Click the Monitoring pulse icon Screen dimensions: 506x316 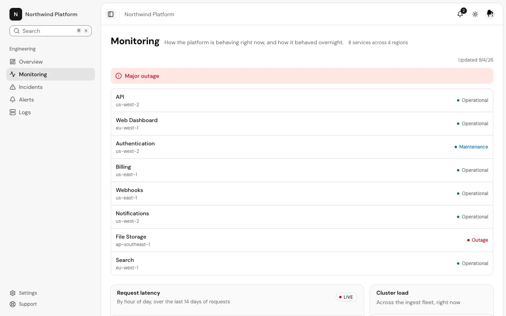pyautogui.click(x=13, y=74)
